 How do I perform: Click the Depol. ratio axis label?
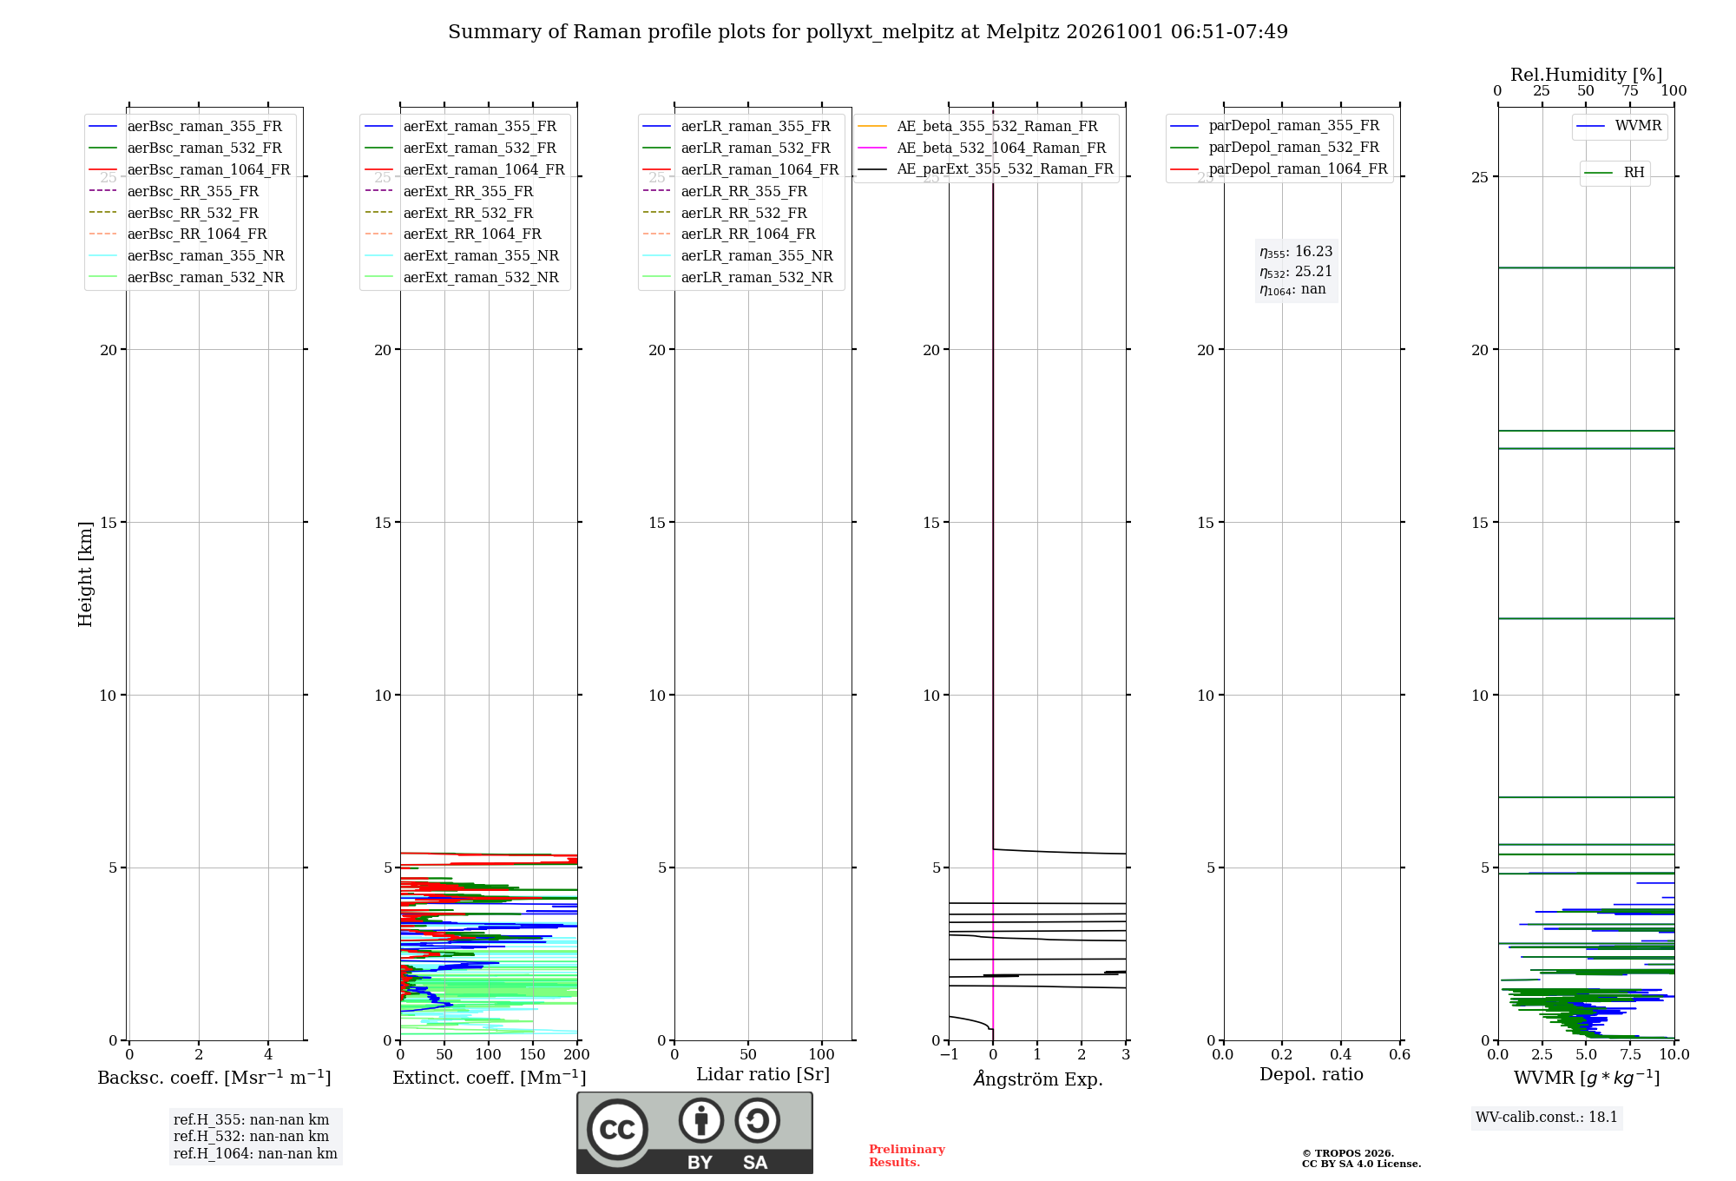[x=1312, y=1074]
